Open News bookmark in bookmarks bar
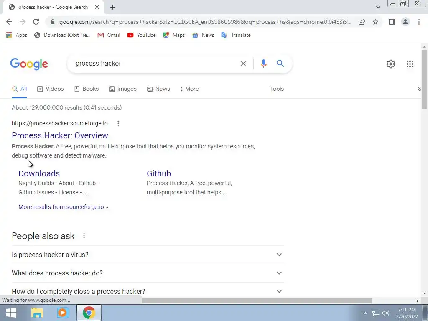428x321 pixels. tap(203, 35)
